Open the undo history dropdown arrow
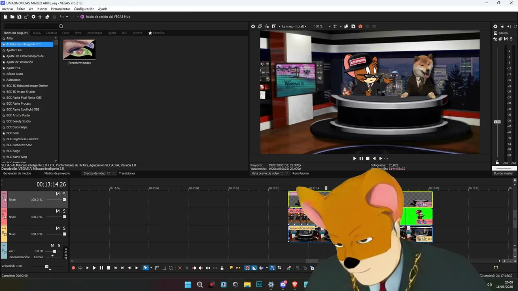518x291 pixels. pyautogui.click(x=67, y=17)
